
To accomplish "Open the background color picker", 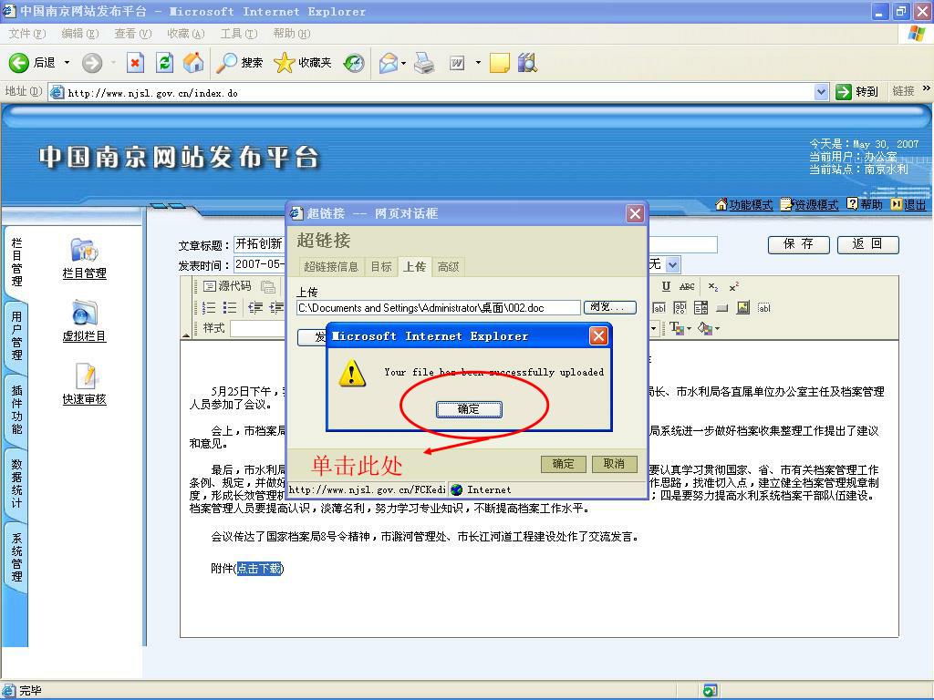I will tap(708, 328).
